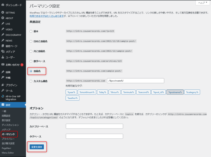Click the ダッシュボード dashboard icon
Image resolution: width=211 pixels, height=157 pixels.
[x=3, y=5]
